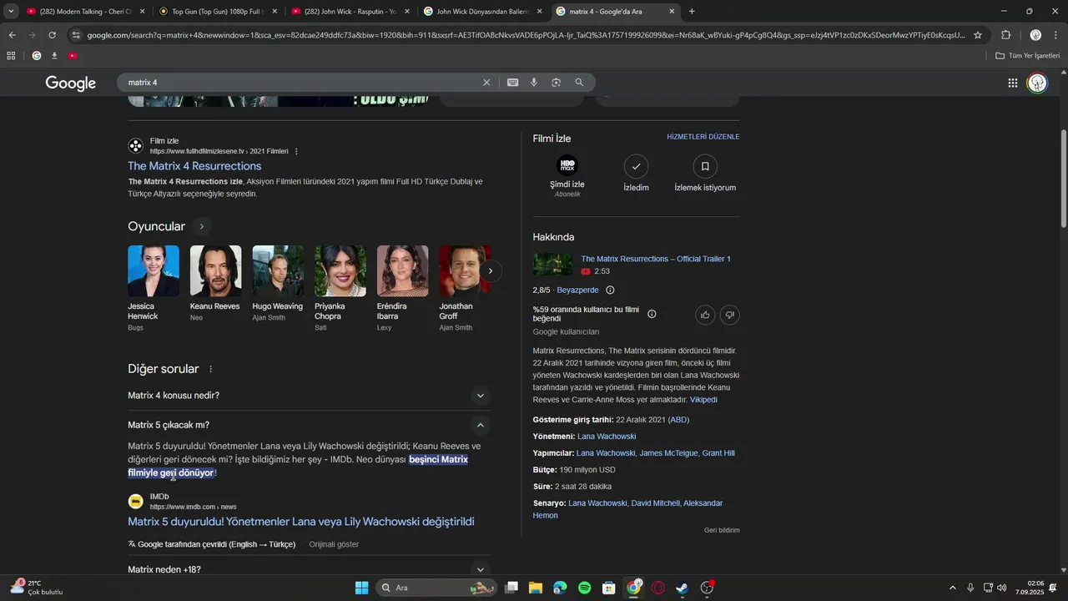View the site information icon in the address bar
The height and width of the screenshot is (601, 1068).
point(76,35)
